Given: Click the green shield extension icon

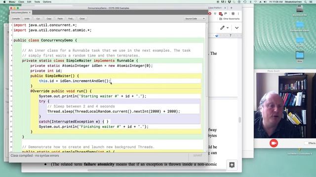Looking at the screenshot, I should [215, 14].
